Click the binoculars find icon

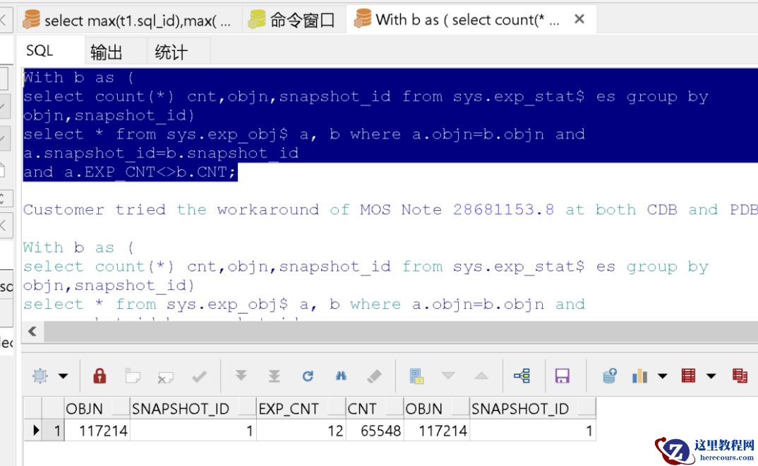coord(341,376)
